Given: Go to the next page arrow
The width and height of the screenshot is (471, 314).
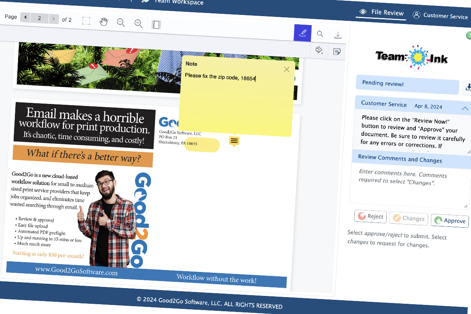Looking at the screenshot, I should coord(55,18).
